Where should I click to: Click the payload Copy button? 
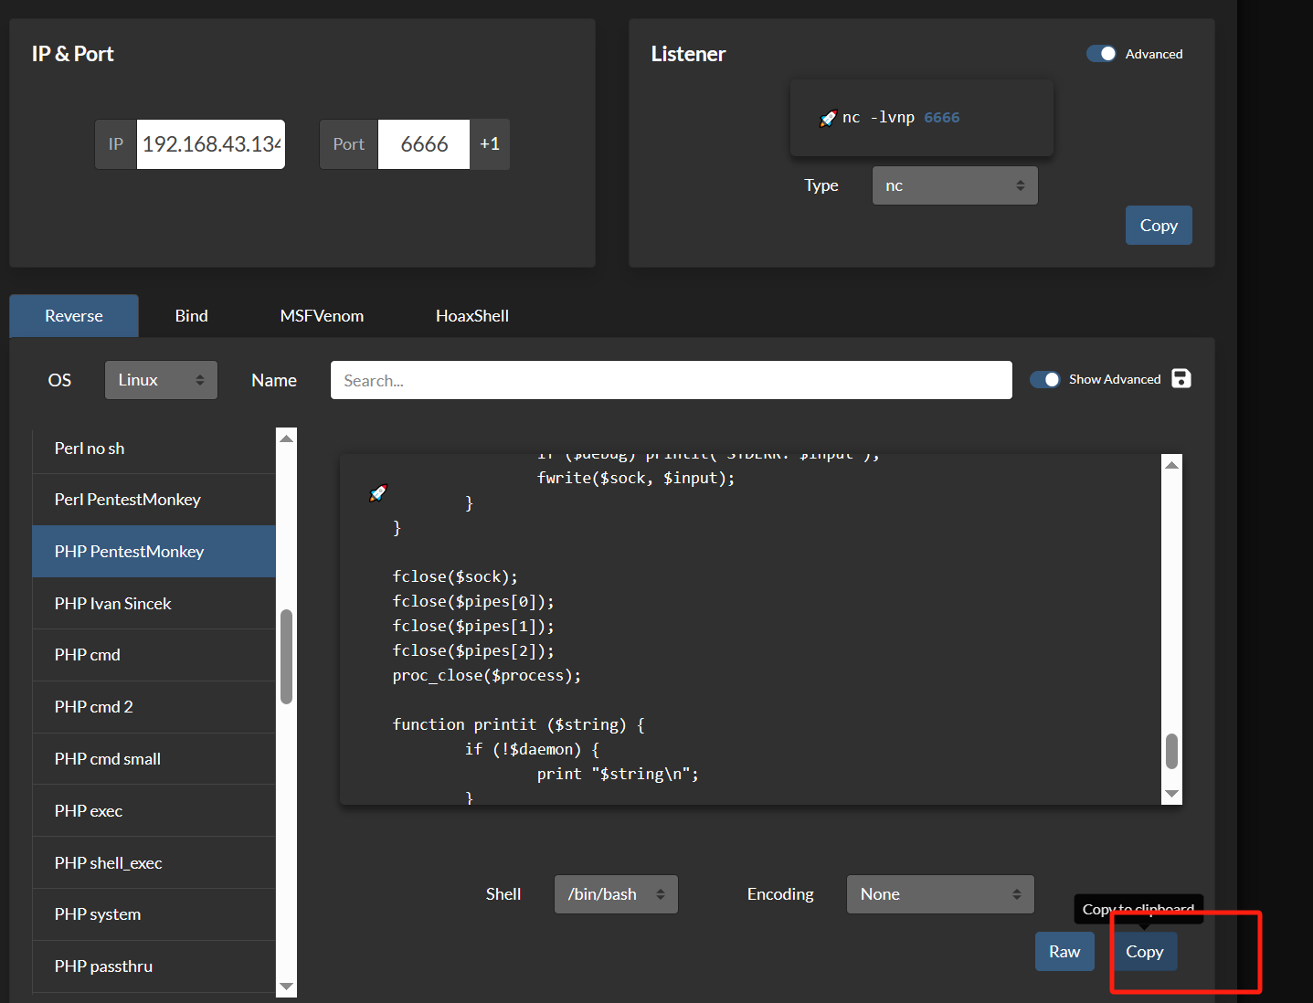click(1144, 952)
